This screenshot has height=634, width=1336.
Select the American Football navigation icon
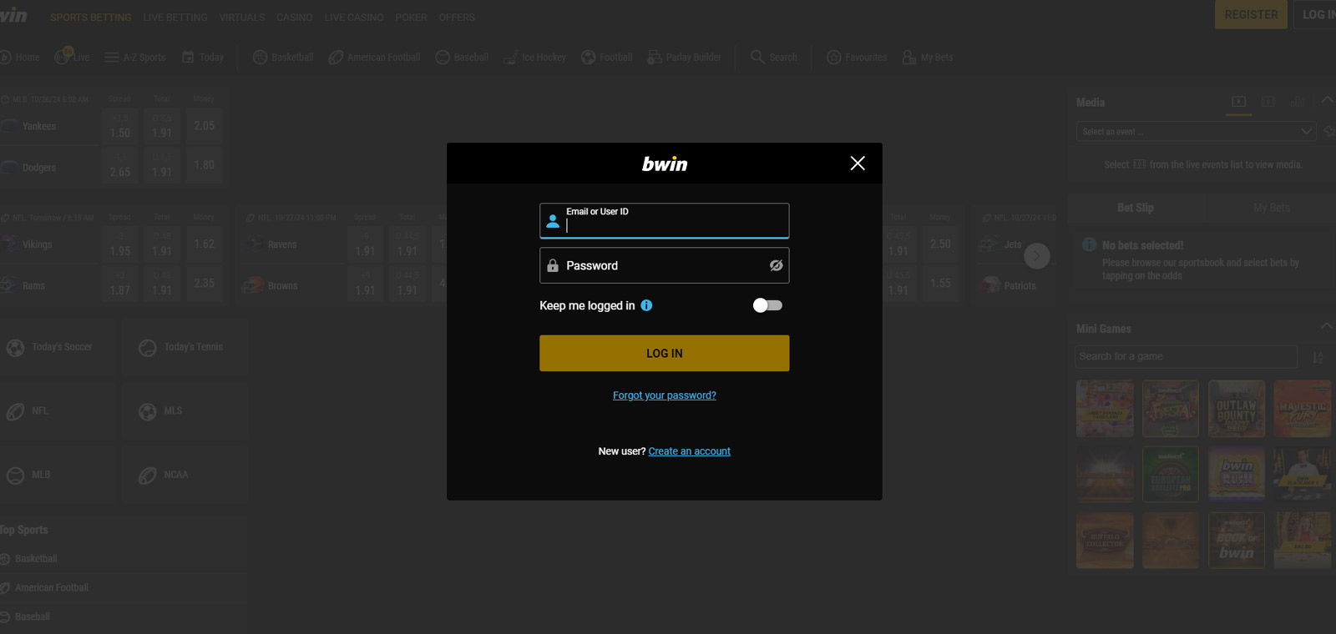336,58
